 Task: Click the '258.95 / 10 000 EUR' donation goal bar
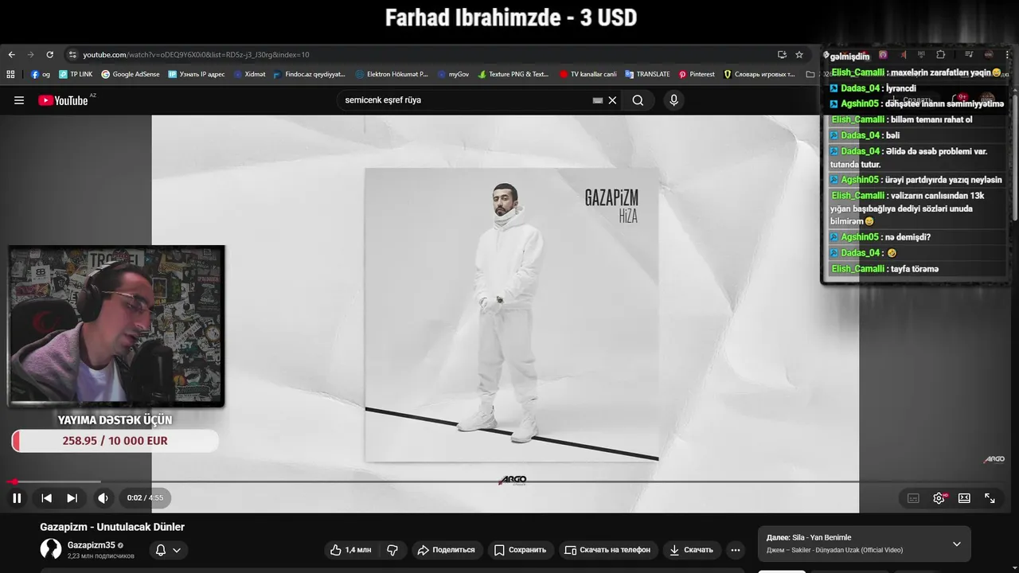point(115,441)
